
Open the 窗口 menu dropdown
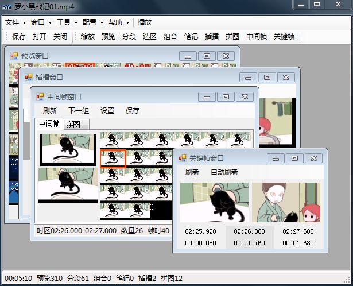[41, 22]
